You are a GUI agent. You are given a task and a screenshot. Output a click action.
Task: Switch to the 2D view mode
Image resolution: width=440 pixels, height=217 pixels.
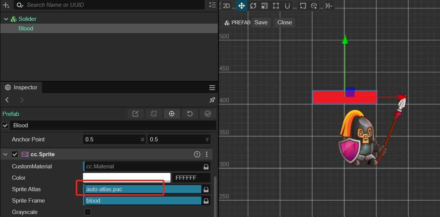226,6
